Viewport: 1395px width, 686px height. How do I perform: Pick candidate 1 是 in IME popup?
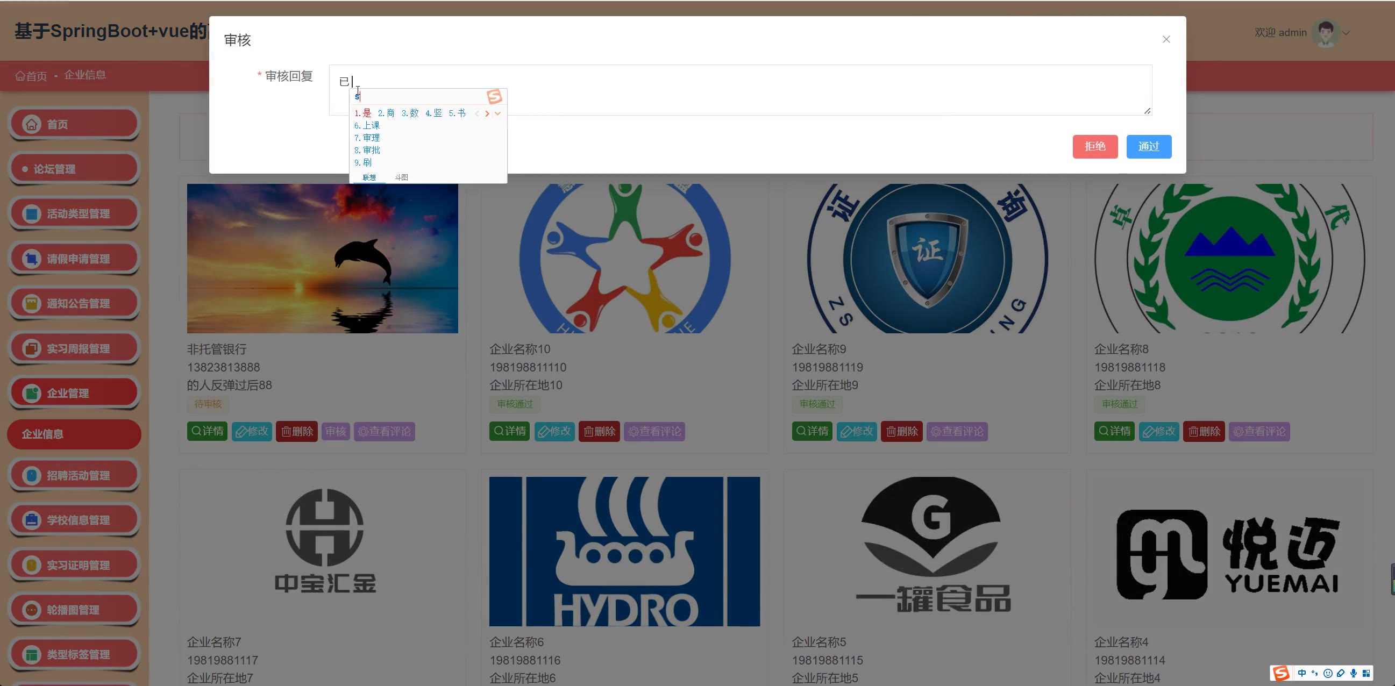point(363,113)
